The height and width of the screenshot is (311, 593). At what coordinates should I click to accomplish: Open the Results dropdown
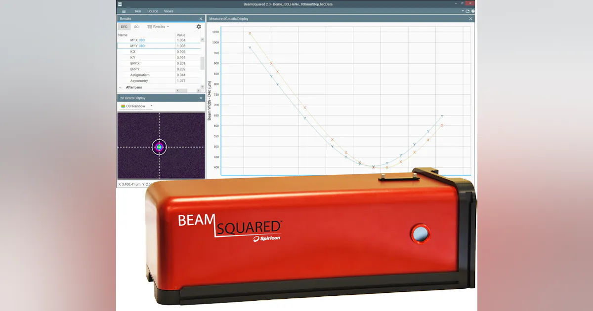pos(158,27)
